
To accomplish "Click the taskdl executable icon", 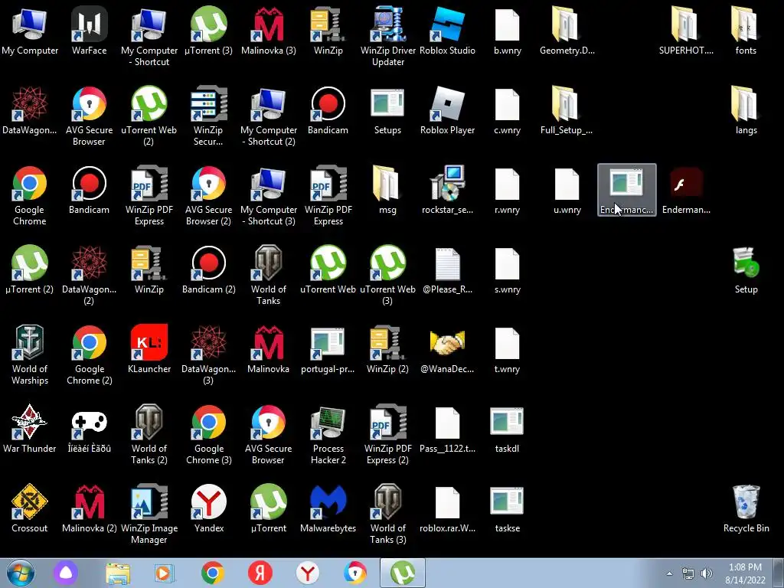I will [507, 423].
